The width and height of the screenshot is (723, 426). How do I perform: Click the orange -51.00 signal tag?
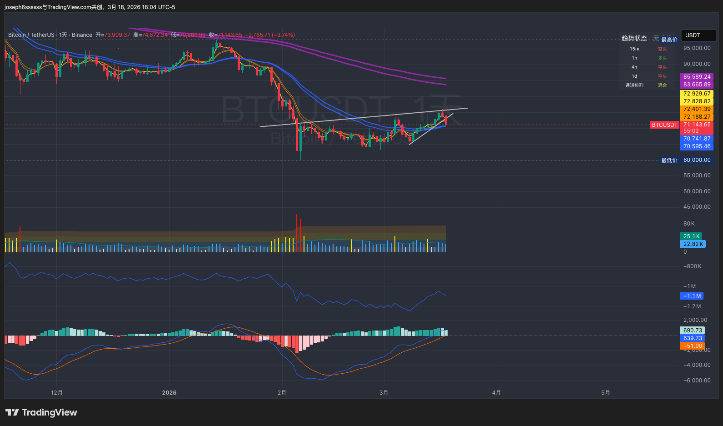(x=693, y=346)
